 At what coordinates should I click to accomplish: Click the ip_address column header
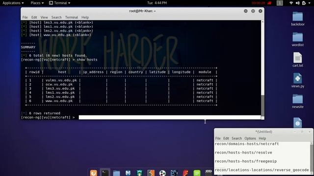tap(93, 72)
